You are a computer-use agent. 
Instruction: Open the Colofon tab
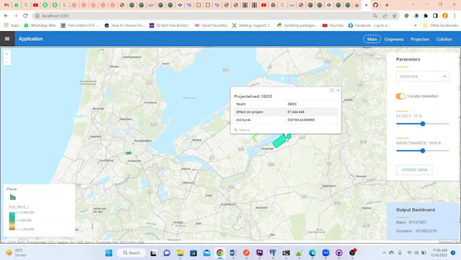point(444,39)
